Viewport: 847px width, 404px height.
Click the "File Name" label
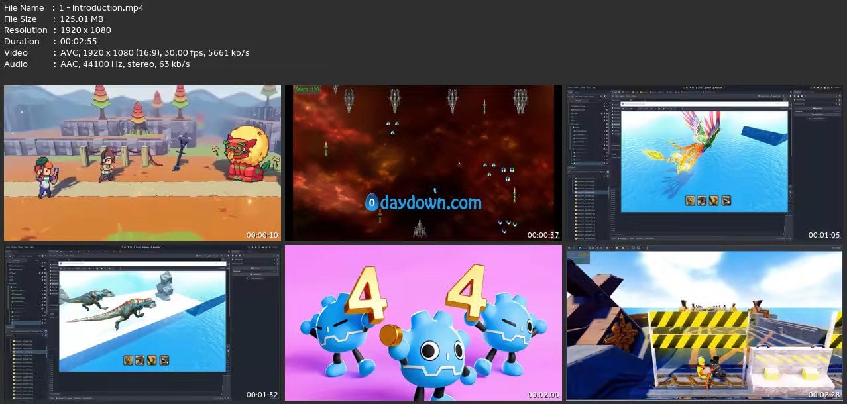coord(24,8)
